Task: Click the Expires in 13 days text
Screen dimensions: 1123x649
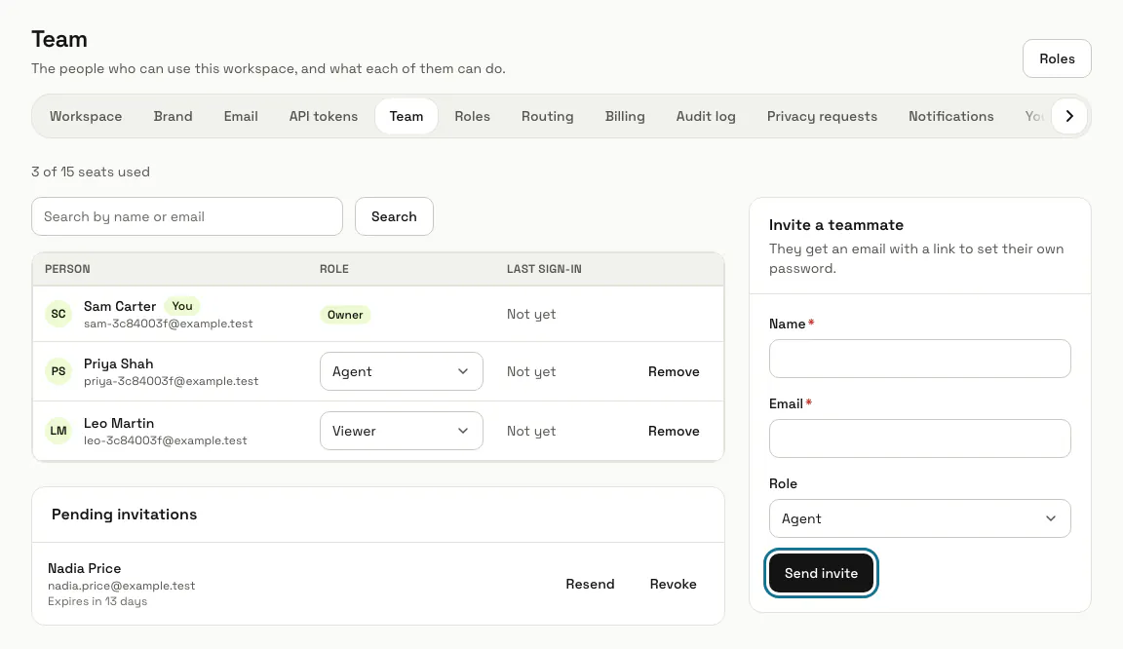Action: tap(97, 601)
